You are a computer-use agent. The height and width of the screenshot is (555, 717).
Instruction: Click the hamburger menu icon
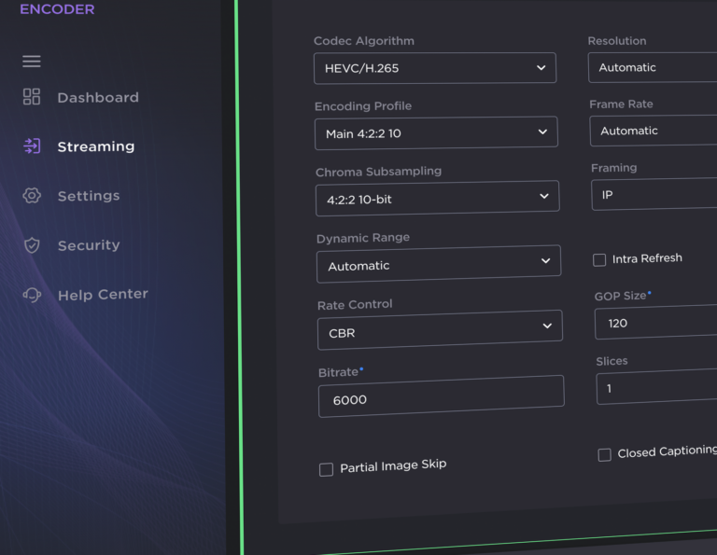point(32,62)
